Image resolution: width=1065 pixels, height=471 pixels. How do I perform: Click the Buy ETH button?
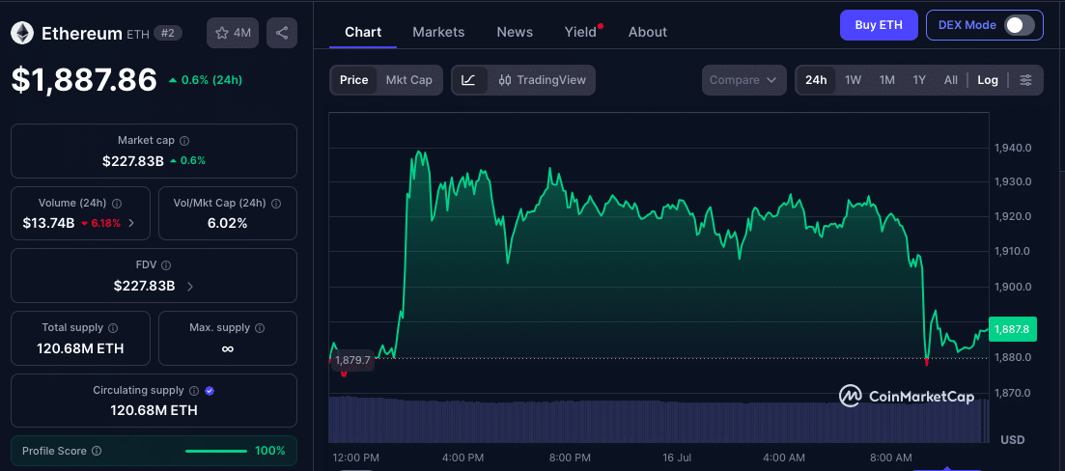pyautogui.click(x=879, y=25)
